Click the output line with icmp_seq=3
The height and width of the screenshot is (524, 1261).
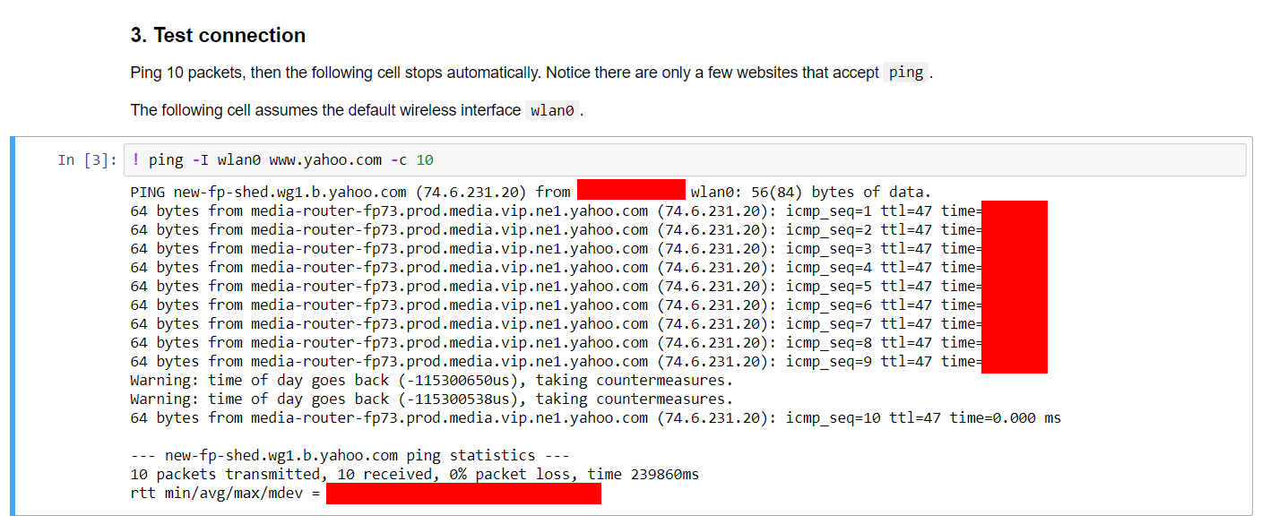pyautogui.click(x=589, y=248)
